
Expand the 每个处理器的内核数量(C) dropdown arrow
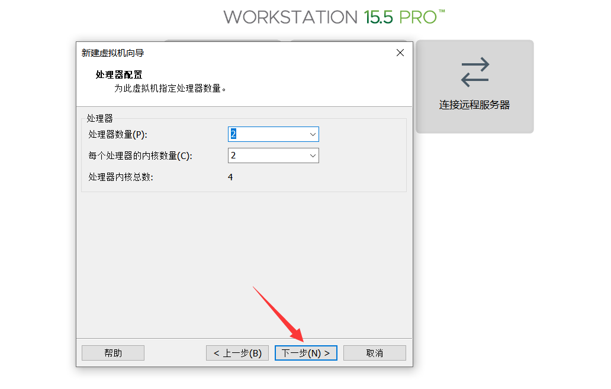tap(313, 155)
